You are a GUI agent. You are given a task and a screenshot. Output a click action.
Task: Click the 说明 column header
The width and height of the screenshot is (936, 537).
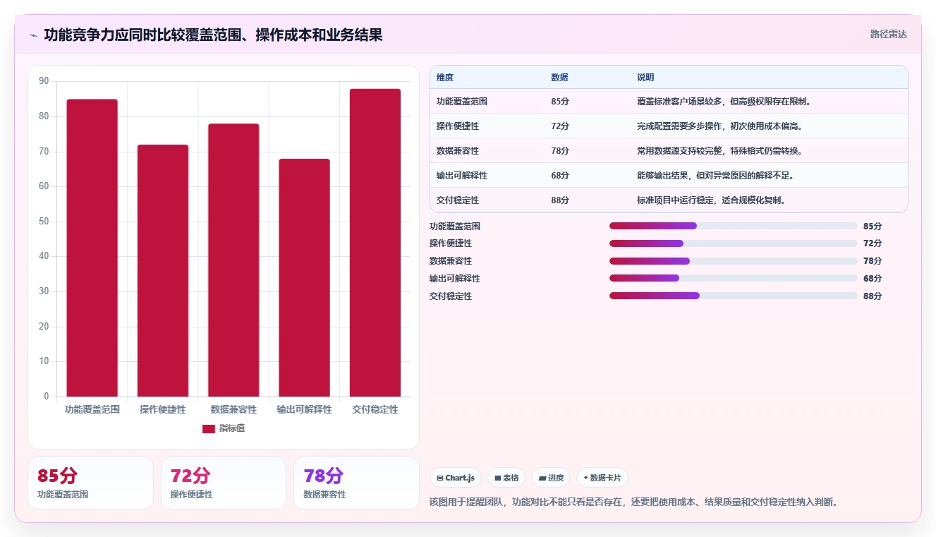tap(645, 77)
